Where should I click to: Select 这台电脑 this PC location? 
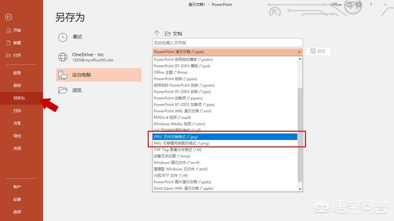pyautogui.click(x=98, y=75)
